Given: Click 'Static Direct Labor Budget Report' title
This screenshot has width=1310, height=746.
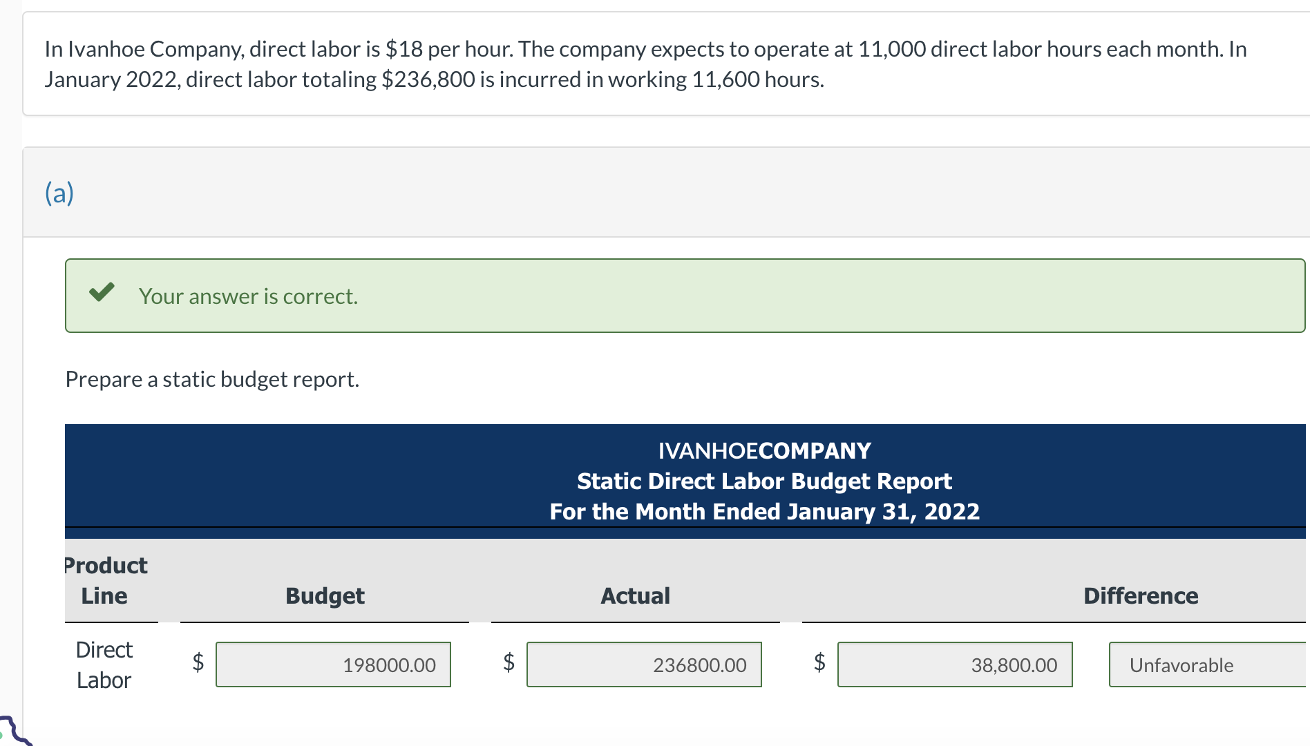Looking at the screenshot, I should [x=764, y=481].
